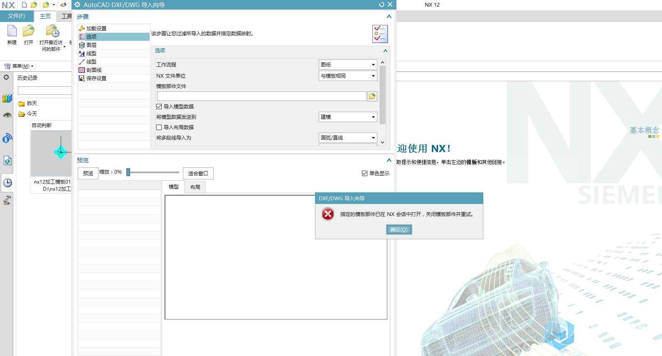The height and width of the screenshot is (356, 662).
Task: Open the Internet browser page sidebar icon
Action: click(7, 161)
